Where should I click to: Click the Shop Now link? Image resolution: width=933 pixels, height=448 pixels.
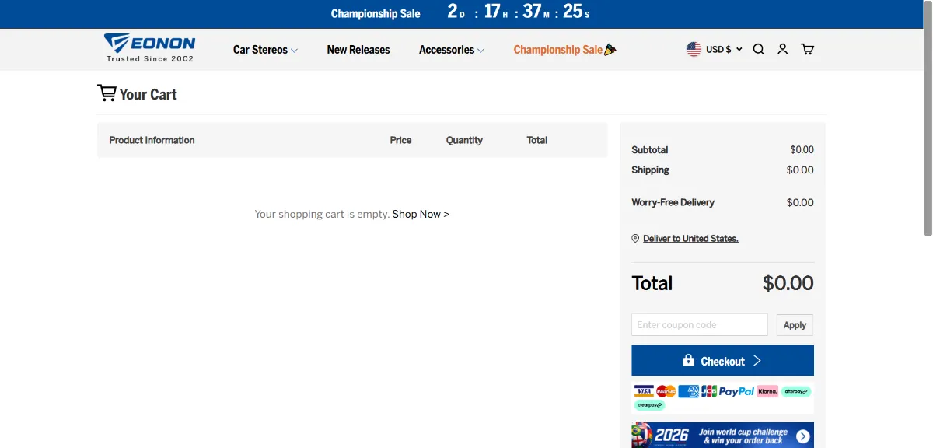coord(421,214)
